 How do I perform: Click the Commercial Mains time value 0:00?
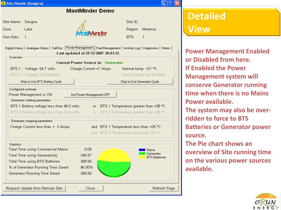click(88, 149)
